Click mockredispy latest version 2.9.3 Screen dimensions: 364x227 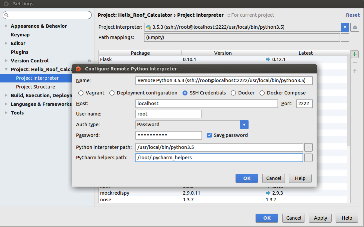pyautogui.click(x=277, y=193)
